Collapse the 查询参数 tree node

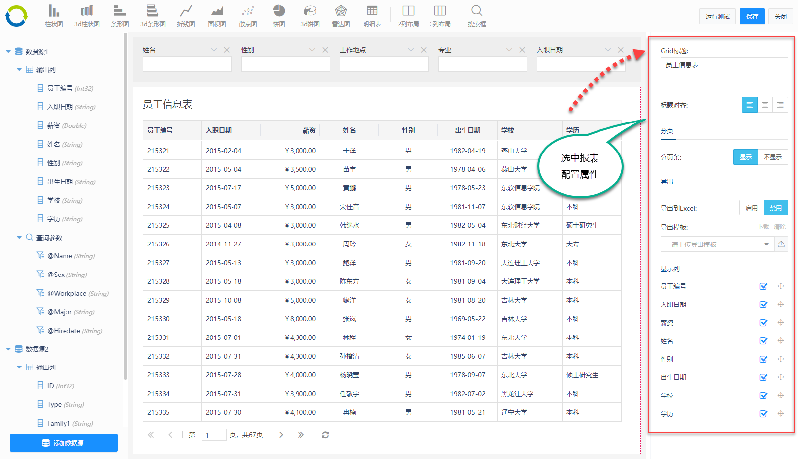click(19, 237)
